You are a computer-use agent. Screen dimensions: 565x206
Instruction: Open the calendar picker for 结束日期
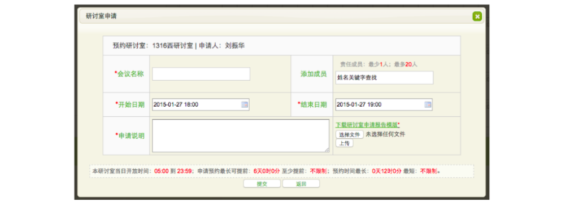[x=428, y=105]
